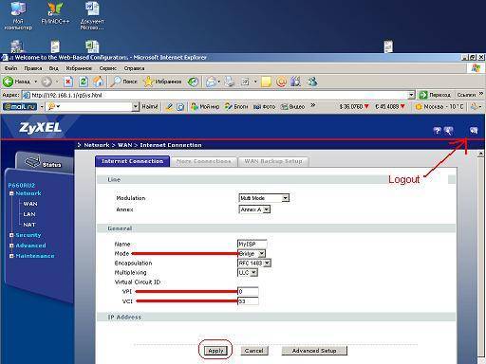
Task: Refresh the page with green arrows icon
Action: click(x=83, y=82)
